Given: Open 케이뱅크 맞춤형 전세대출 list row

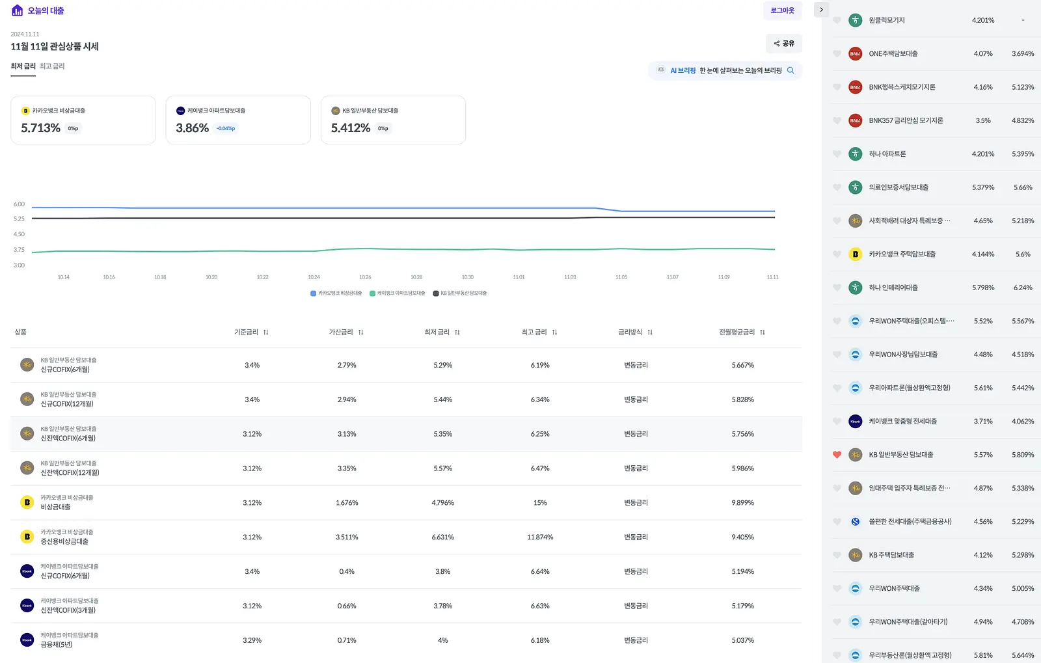Looking at the screenshot, I should click(x=937, y=422).
